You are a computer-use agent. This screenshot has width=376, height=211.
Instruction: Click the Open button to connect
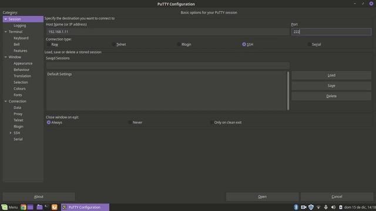pos(263,197)
